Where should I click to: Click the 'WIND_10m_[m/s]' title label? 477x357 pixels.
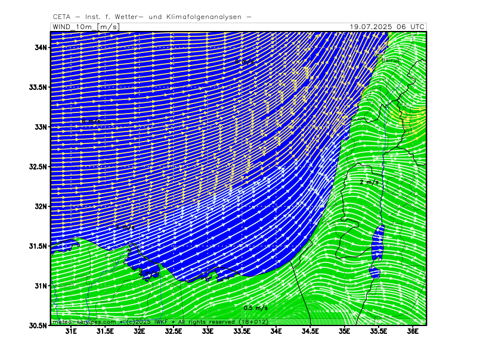86,27
